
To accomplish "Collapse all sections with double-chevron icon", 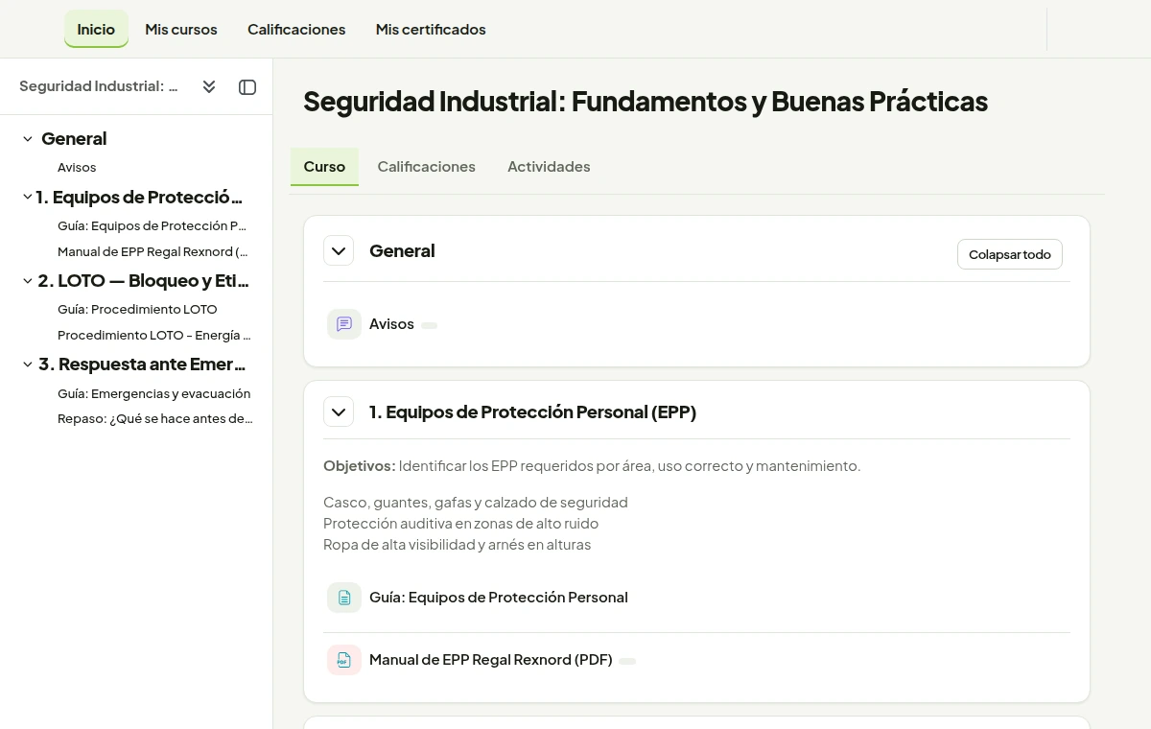I will coord(209,87).
